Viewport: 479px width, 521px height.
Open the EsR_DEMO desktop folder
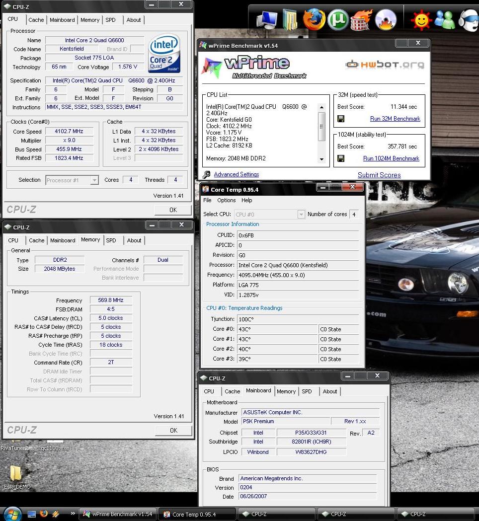click(16, 477)
